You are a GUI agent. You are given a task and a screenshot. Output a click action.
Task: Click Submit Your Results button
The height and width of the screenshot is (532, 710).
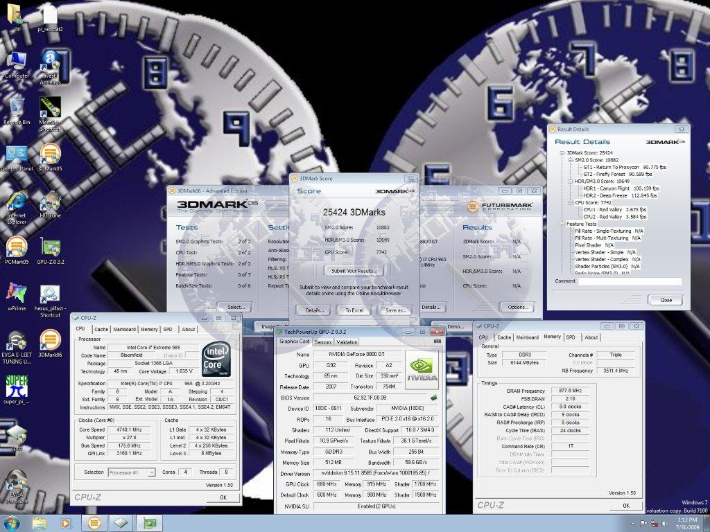pyautogui.click(x=354, y=271)
